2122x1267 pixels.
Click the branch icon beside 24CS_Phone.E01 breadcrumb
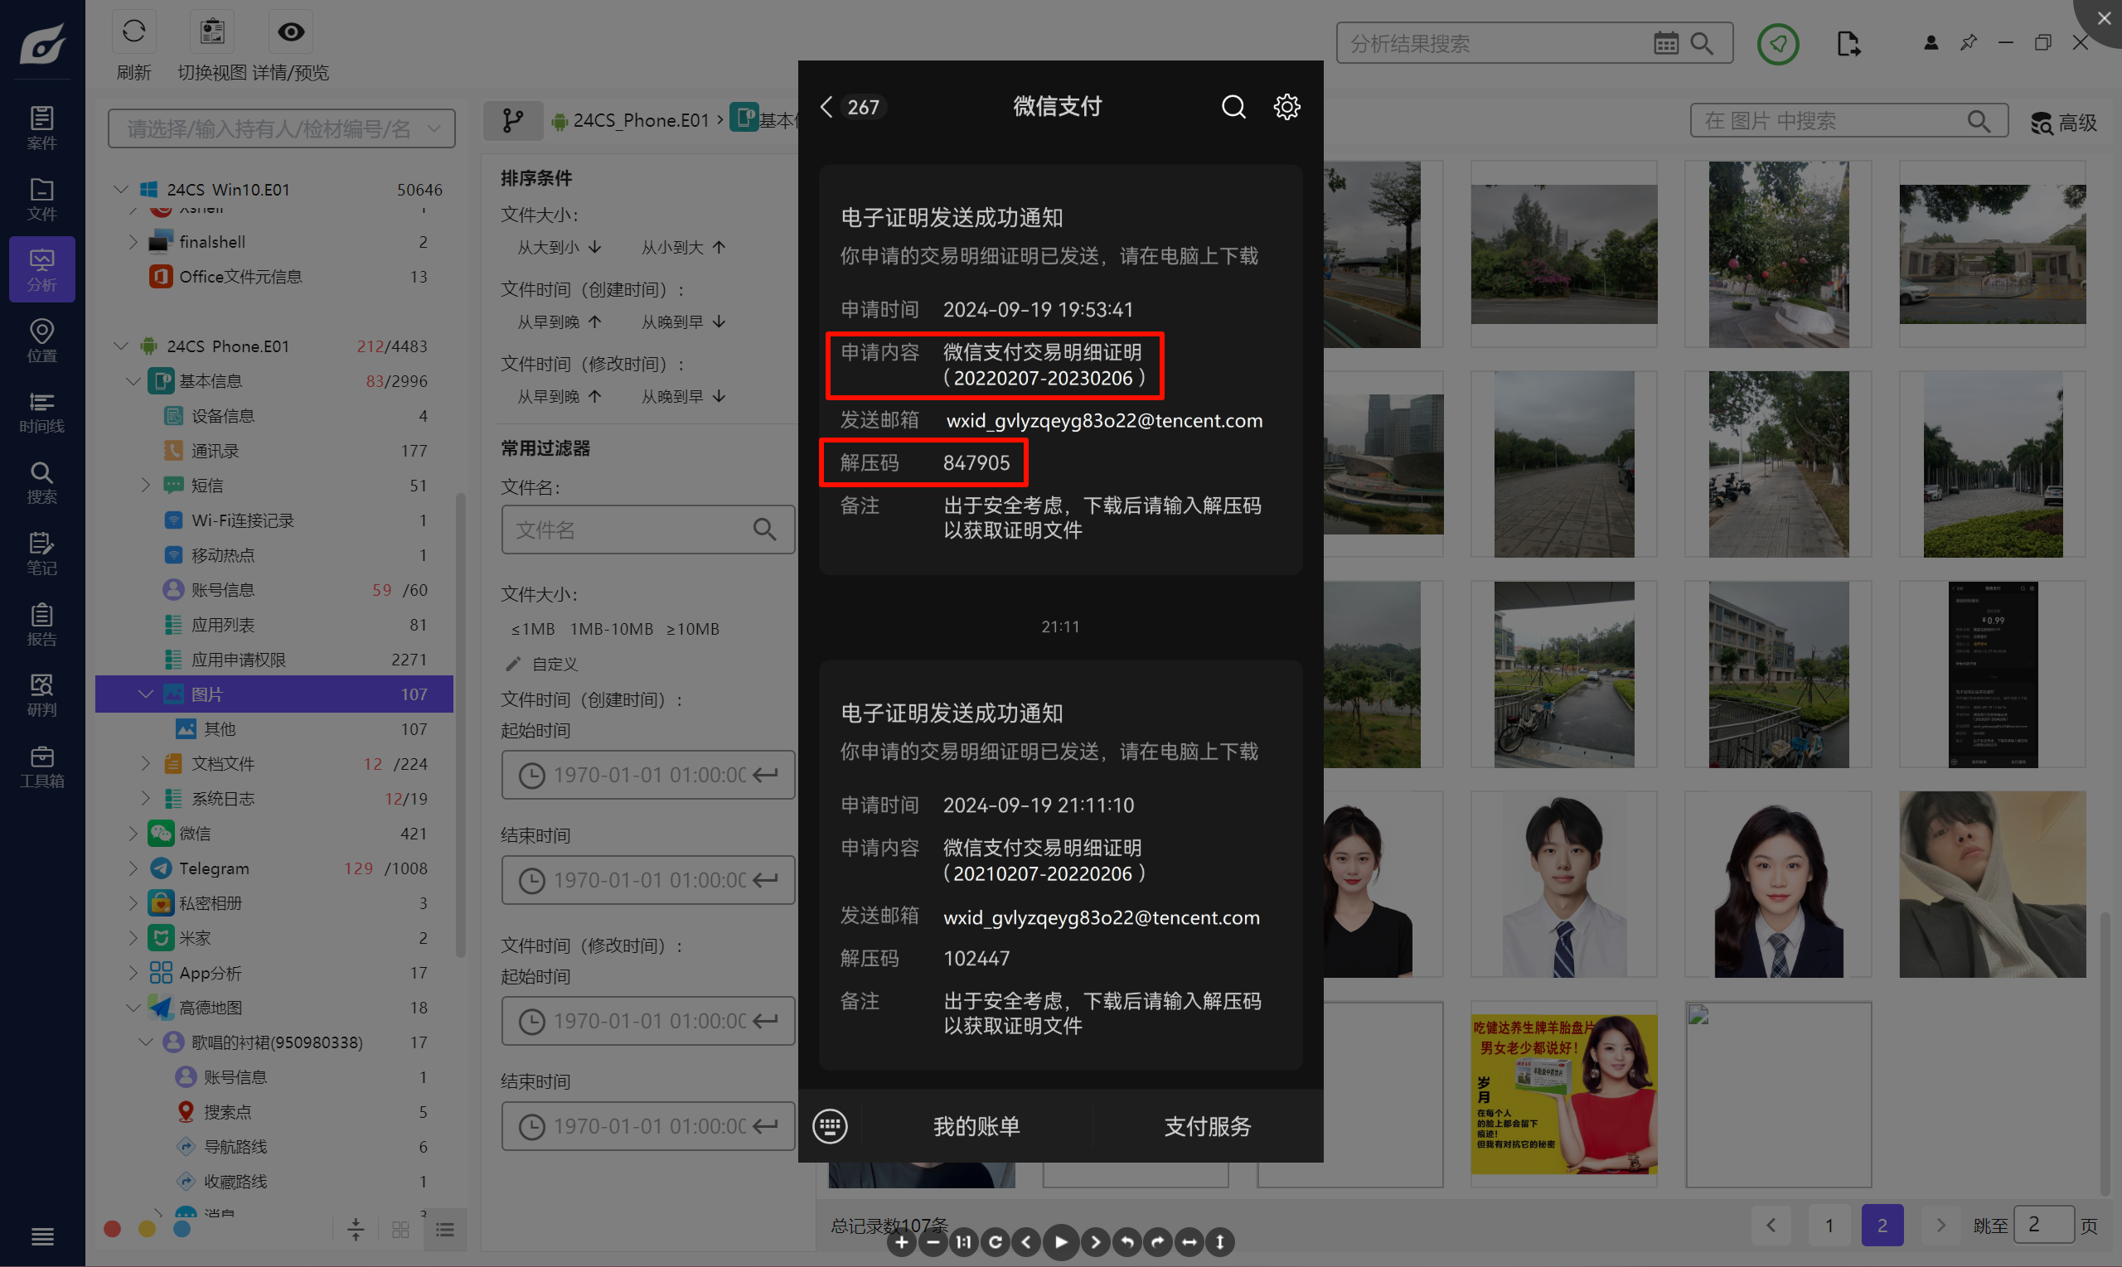click(x=513, y=120)
